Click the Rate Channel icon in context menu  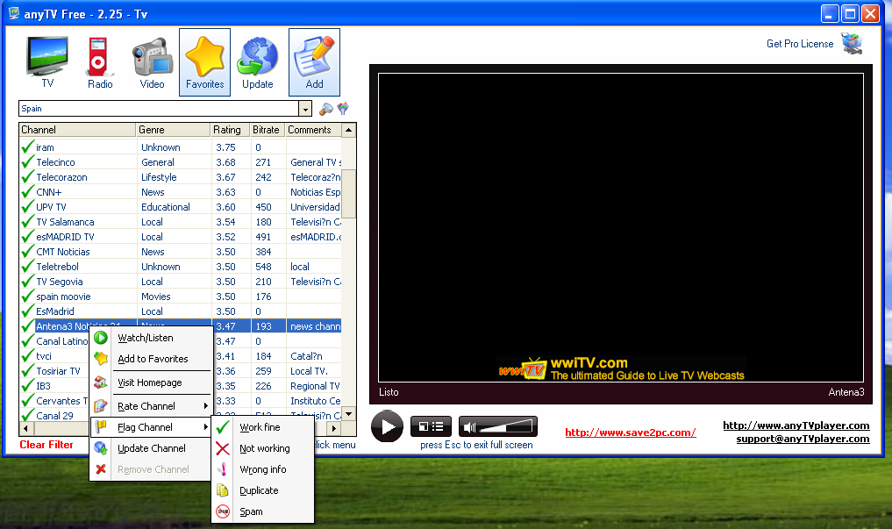(x=101, y=406)
